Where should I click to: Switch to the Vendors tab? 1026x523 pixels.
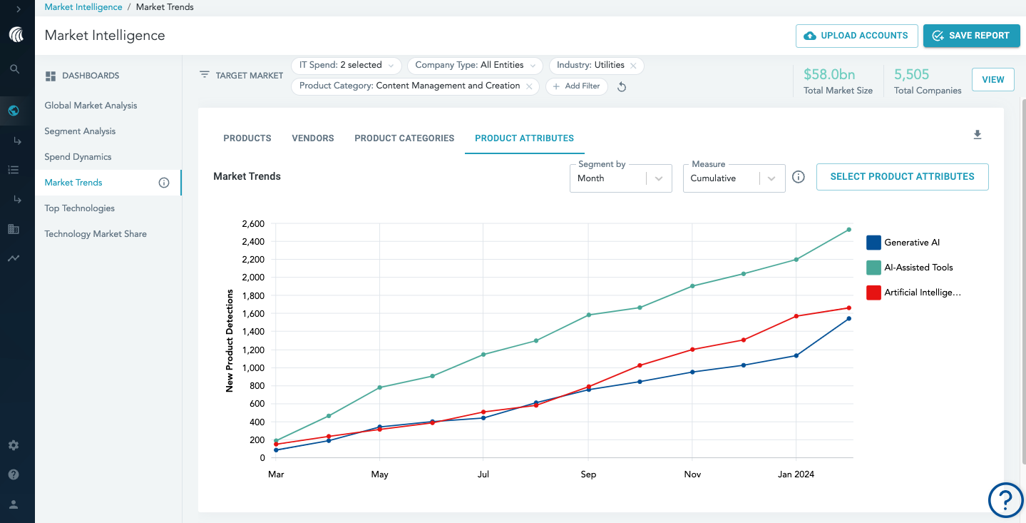pyautogui.click(x=313, y=138)
